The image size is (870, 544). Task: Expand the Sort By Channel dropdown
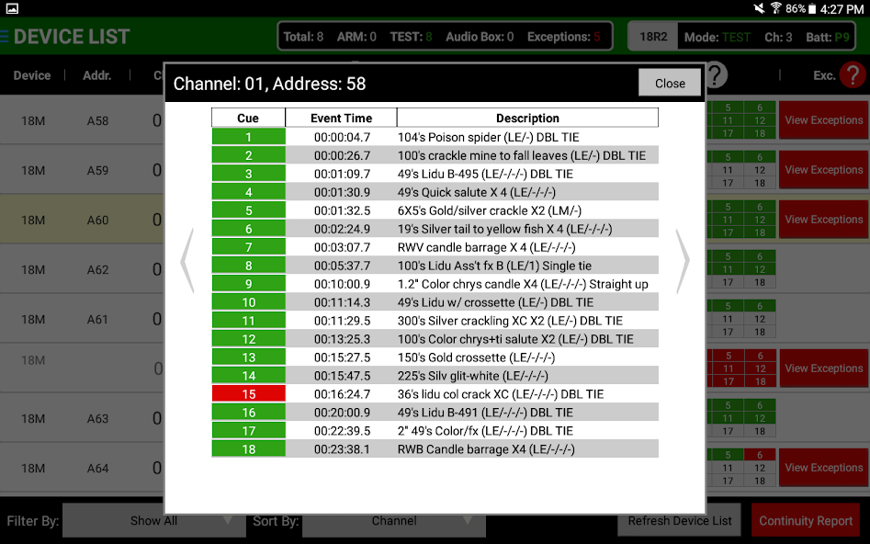(x=394, y=520)
